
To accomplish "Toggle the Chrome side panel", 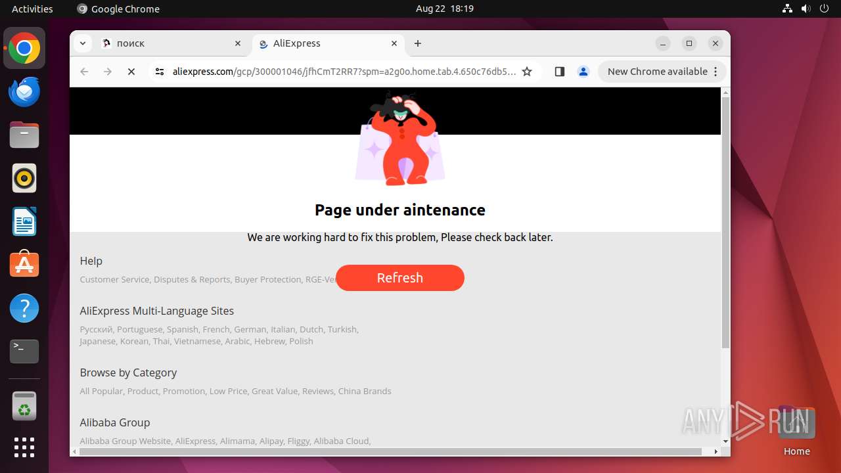I will click(x=560, y=72).
